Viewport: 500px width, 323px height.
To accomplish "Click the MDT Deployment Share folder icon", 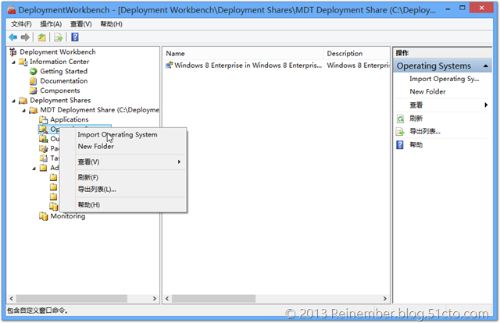I will [33, 110].
